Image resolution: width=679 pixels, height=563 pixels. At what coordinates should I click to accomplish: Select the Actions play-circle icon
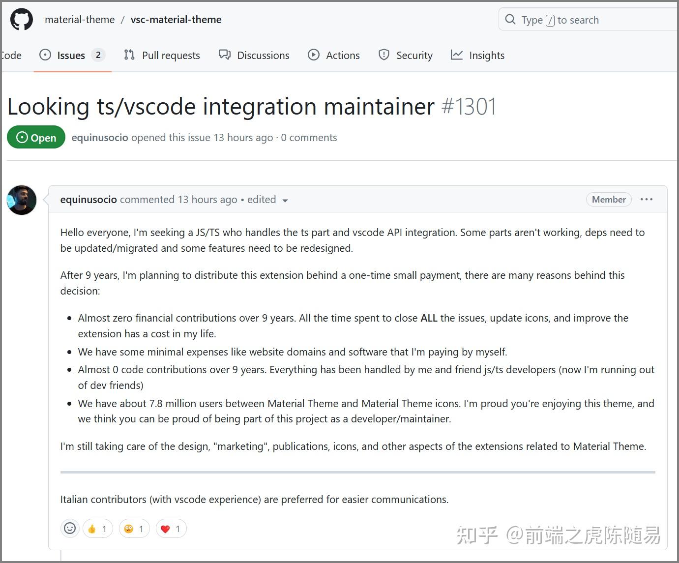click(314, 55)
